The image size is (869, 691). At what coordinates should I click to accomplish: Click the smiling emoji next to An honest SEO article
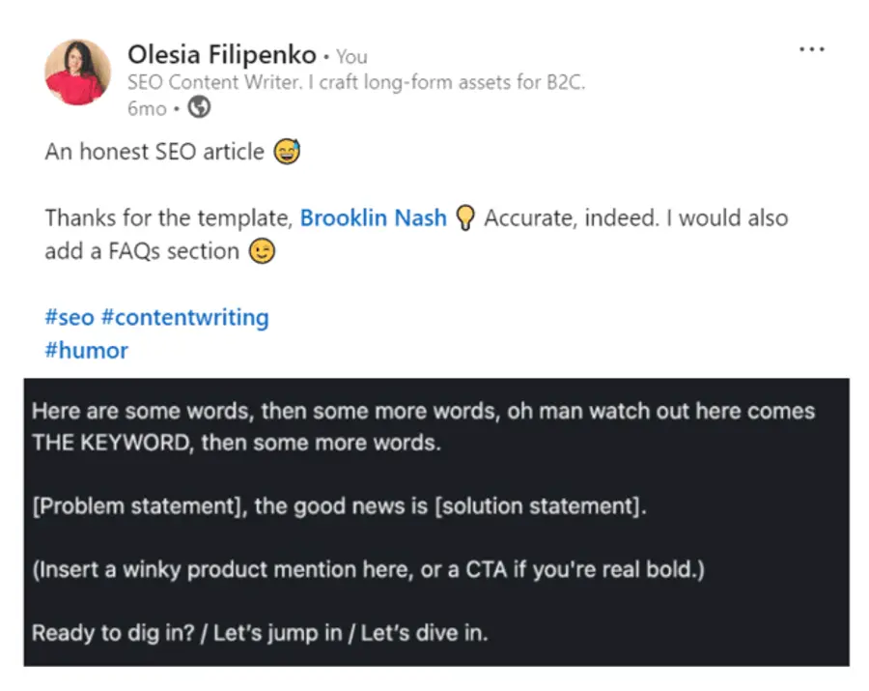click(285, 151)
